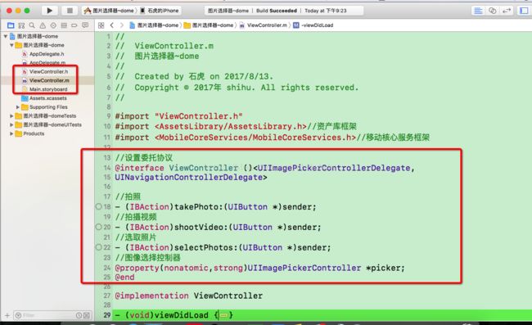Click line number 29 in the gutter
532x325 pixels.
[107, 315]
